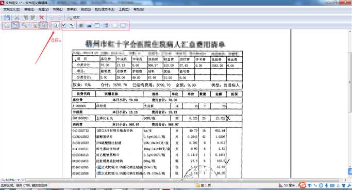Select the text field 'a' tool

click(56, 25)
